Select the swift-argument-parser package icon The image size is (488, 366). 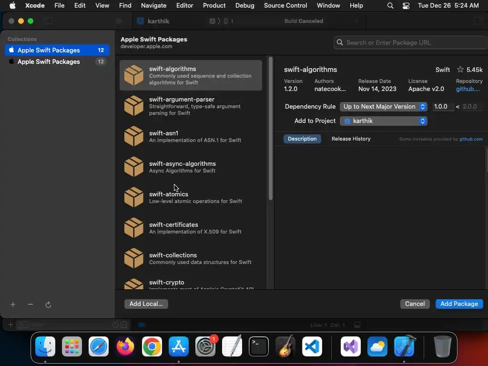click(133, 106)
